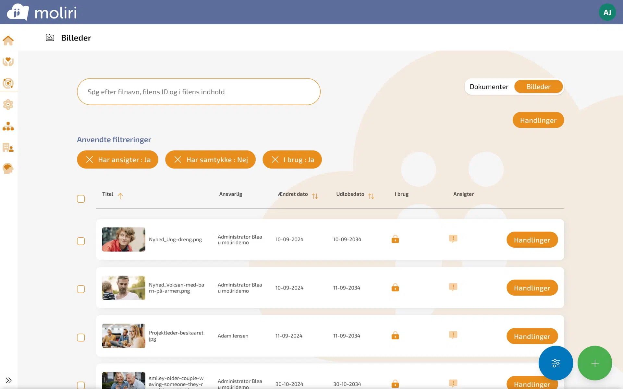Click the file search input field
This screenshot has width=623, height=389.
(x=199, y=92)
